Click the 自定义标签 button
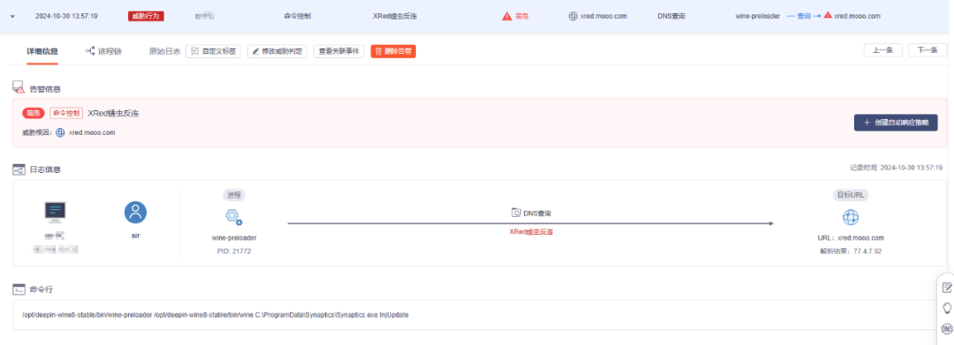Viewport: 954px width, 345px height. [x=214, y=52]
